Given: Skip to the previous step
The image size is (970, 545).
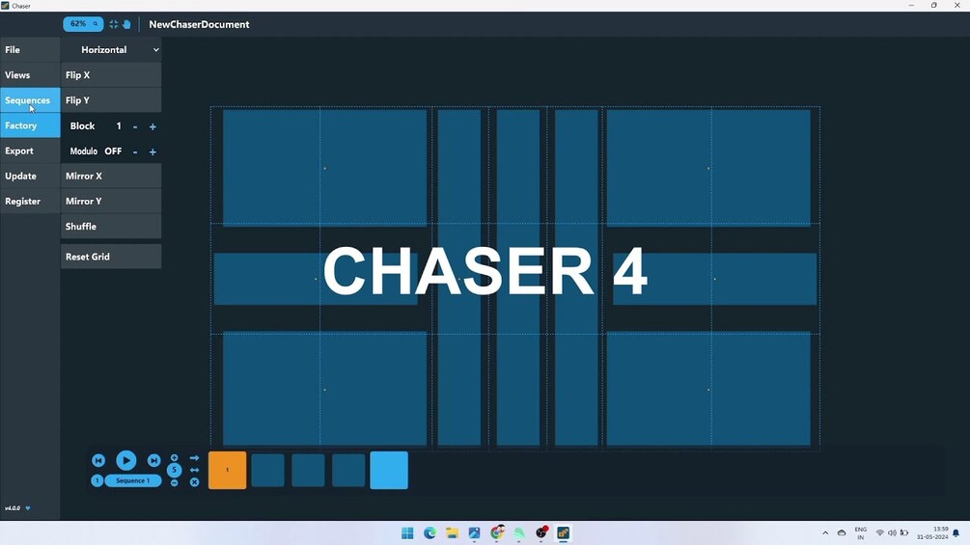Looking at the screenshot, I should pyautogui.click(x=98, y=460).
